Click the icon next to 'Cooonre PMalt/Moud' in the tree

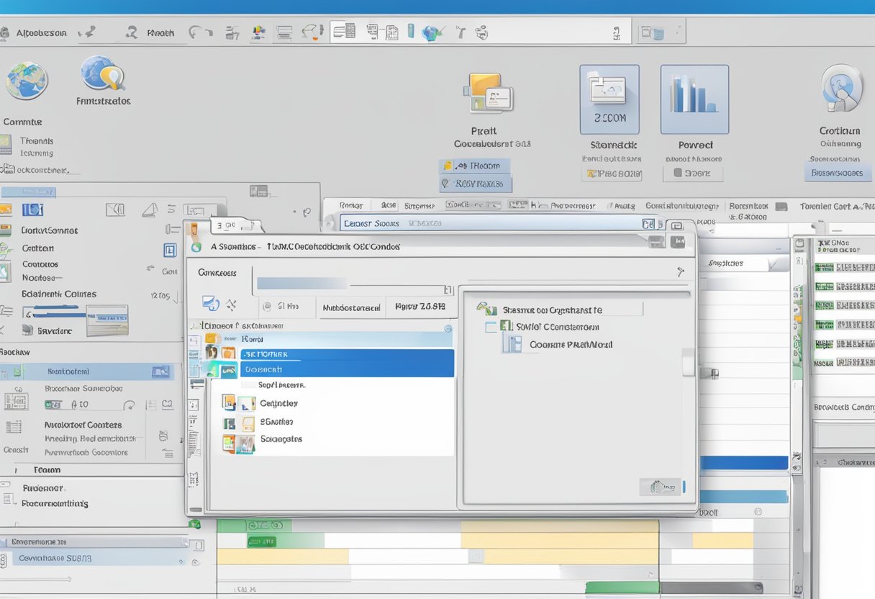[x=512, y=343]
